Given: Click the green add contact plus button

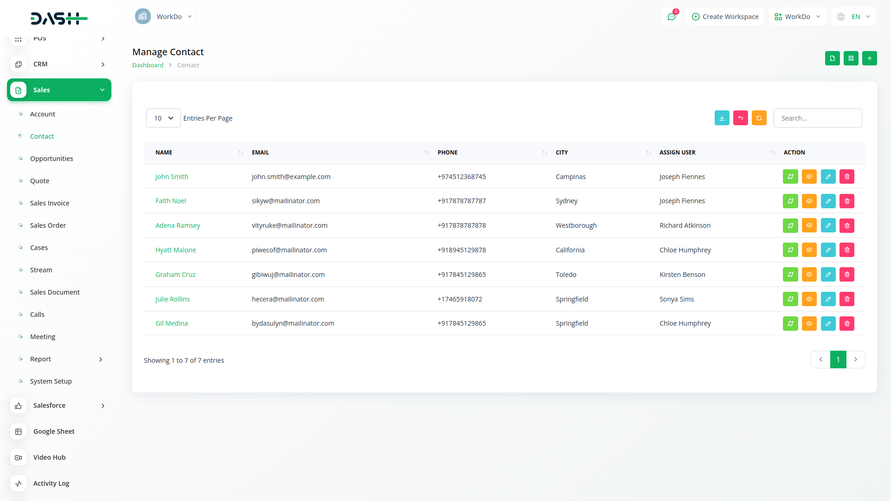Looking at the screenshot, I should [869, 58].
